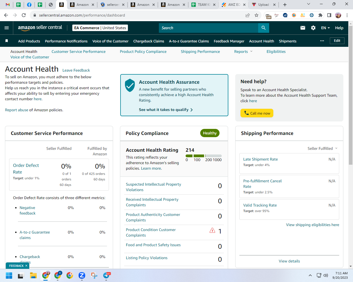Expand the Reports dropdown menu
This screenshot has height=282, width=353.
243,51
